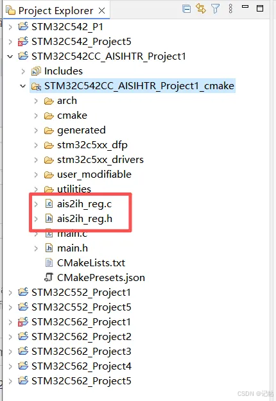The height and width of the screenshot is (401, 276).
Task: Click the generated folder icon
Action: [x=49, y=131]
